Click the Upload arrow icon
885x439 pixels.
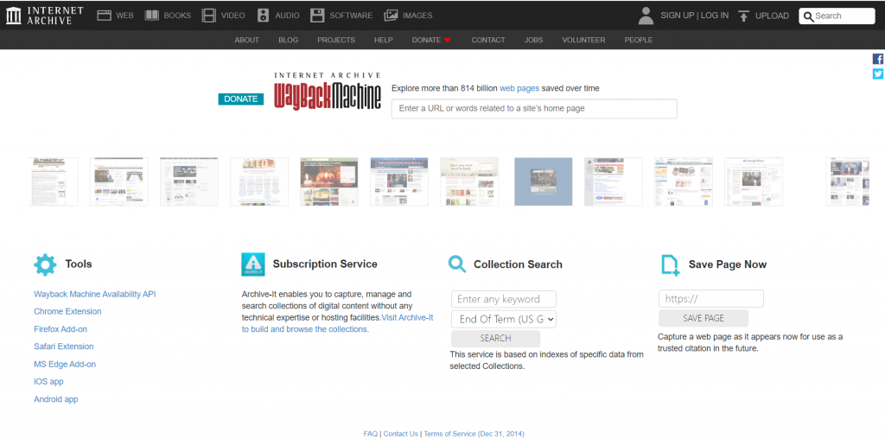pyautogui.click(x=744, y=16)
